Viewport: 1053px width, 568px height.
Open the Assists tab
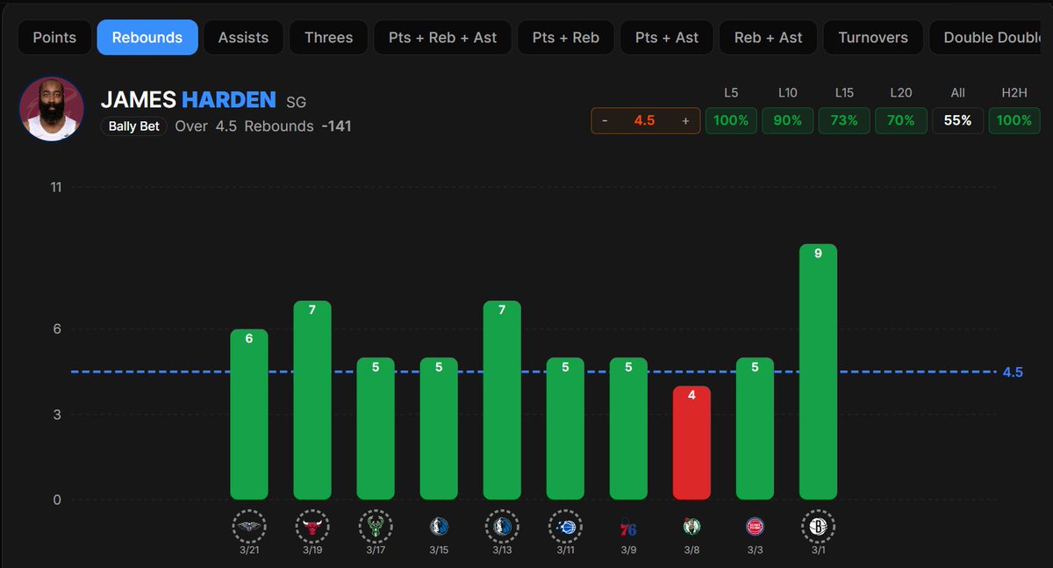click(x=243, y=38)
